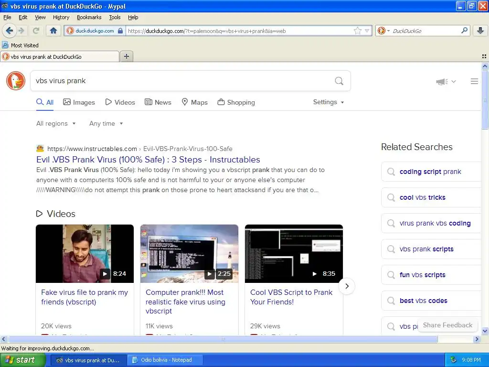Click 'Cool VBS Script to Prank Your Friends!' title

tap(291, 297)
